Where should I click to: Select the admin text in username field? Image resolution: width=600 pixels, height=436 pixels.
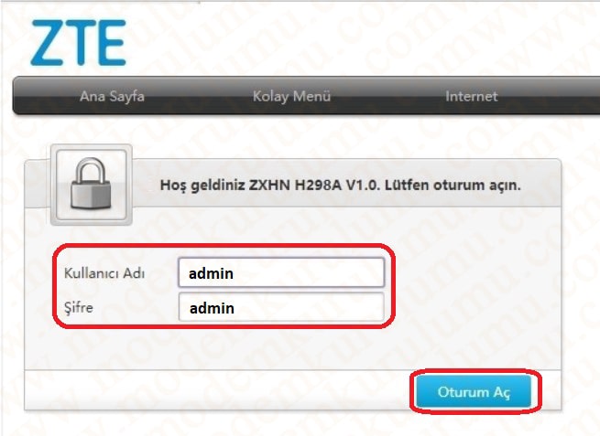click(213, 272)
